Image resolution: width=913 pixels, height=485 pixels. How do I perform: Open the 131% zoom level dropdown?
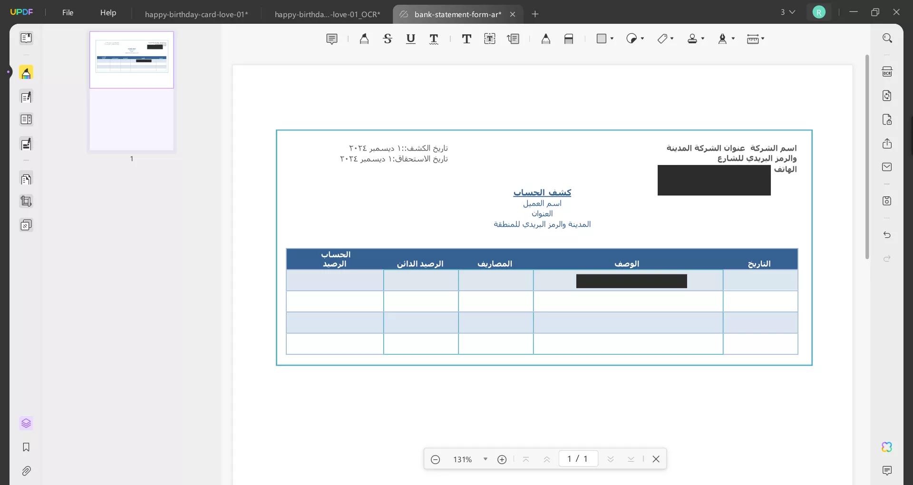(x=486, y=459)
